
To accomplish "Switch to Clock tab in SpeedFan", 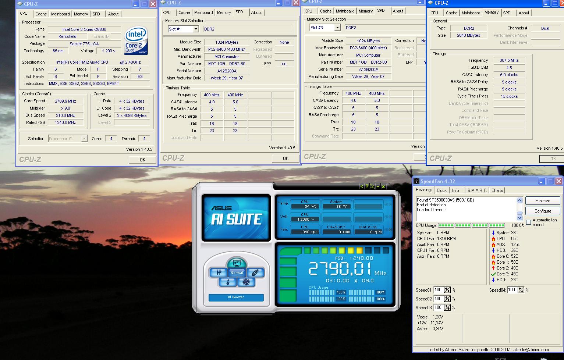I will [x=441, y=190].
